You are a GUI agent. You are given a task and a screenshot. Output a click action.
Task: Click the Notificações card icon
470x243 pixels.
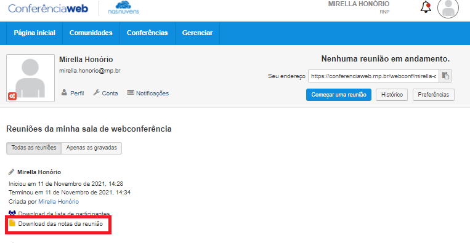click(131, 92)
